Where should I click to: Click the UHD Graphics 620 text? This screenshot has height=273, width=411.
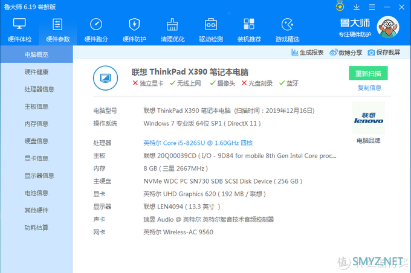pyautogui.click(x=205, y=194)
